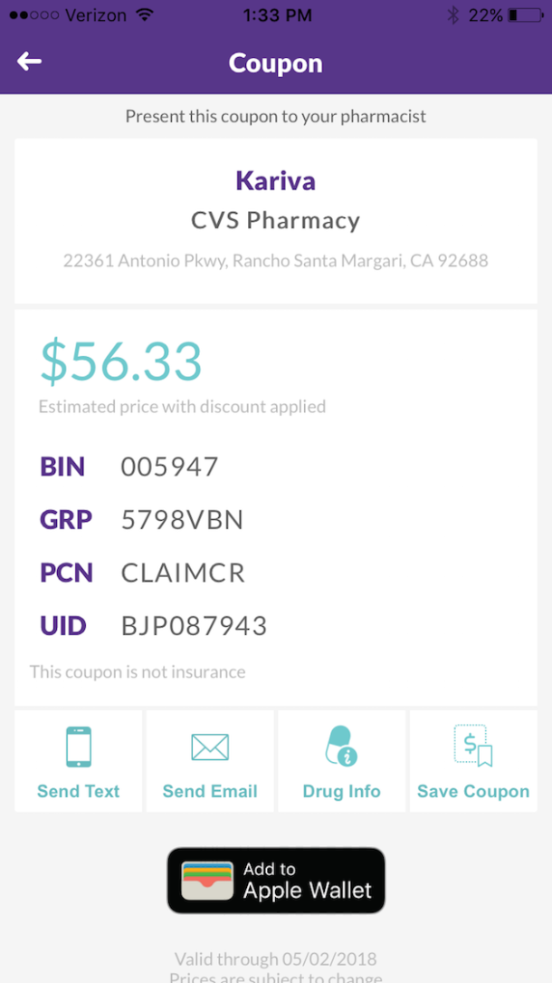Tap the Save Coupon bookmark icon
Screen dimensions: 552x983
472,747
